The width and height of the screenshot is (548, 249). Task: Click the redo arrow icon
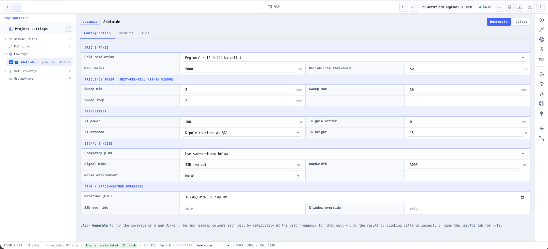pyautogui.click(x=414, y=7)
